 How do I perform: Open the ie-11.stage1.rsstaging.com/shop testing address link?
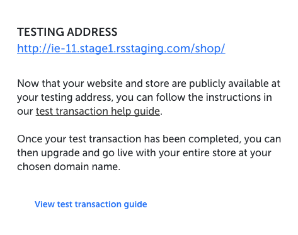pyautogui.click(x=121, y=49)
